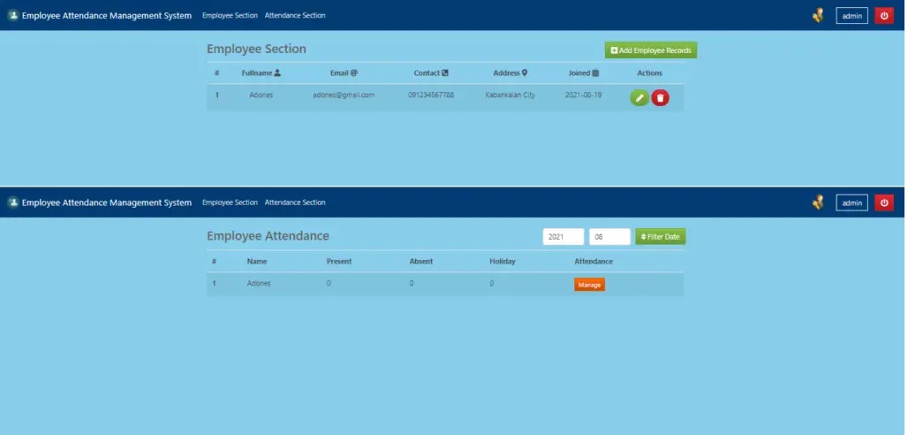Click the green pencil edit icon for Adones
Image resolution: width=908 pixels, height=435 pixels.
point(640,97)
